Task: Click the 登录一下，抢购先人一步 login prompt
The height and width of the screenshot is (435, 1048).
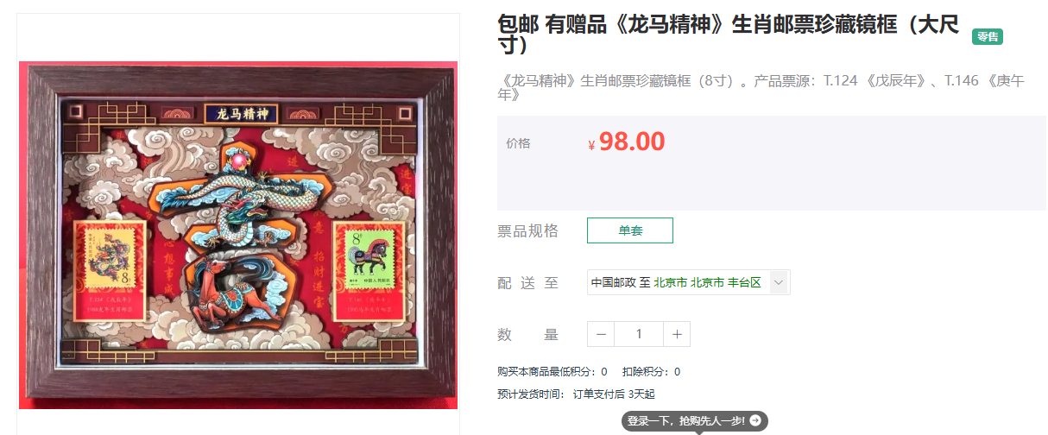Action: point(695,421)
